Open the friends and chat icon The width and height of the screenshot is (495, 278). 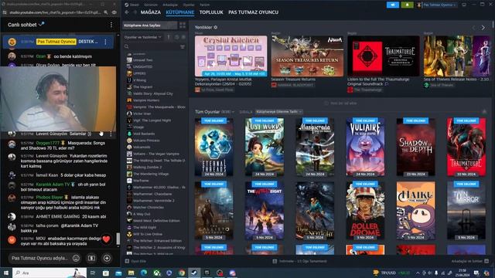pyautogui.click(x=486, y=261)
